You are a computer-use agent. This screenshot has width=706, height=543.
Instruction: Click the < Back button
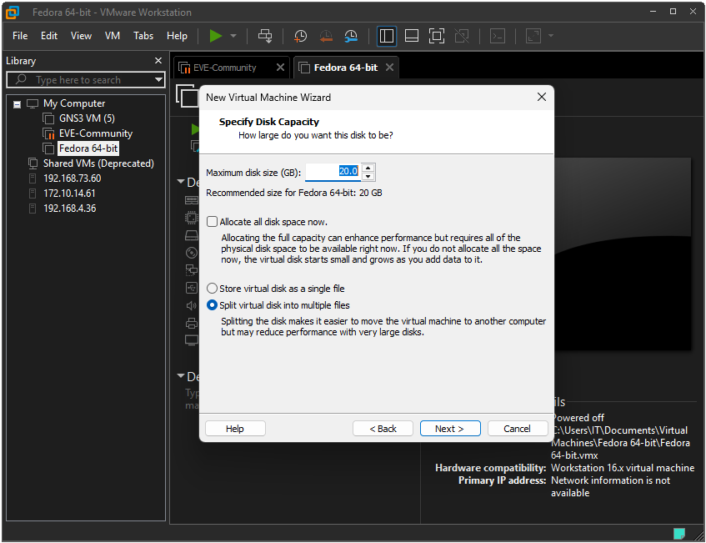[383, 429]
